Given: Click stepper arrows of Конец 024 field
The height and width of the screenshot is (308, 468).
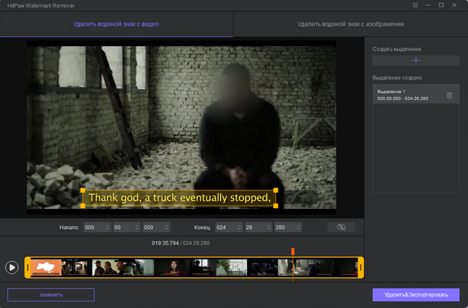Looking at the screenshot, I should tap(238, 227).
